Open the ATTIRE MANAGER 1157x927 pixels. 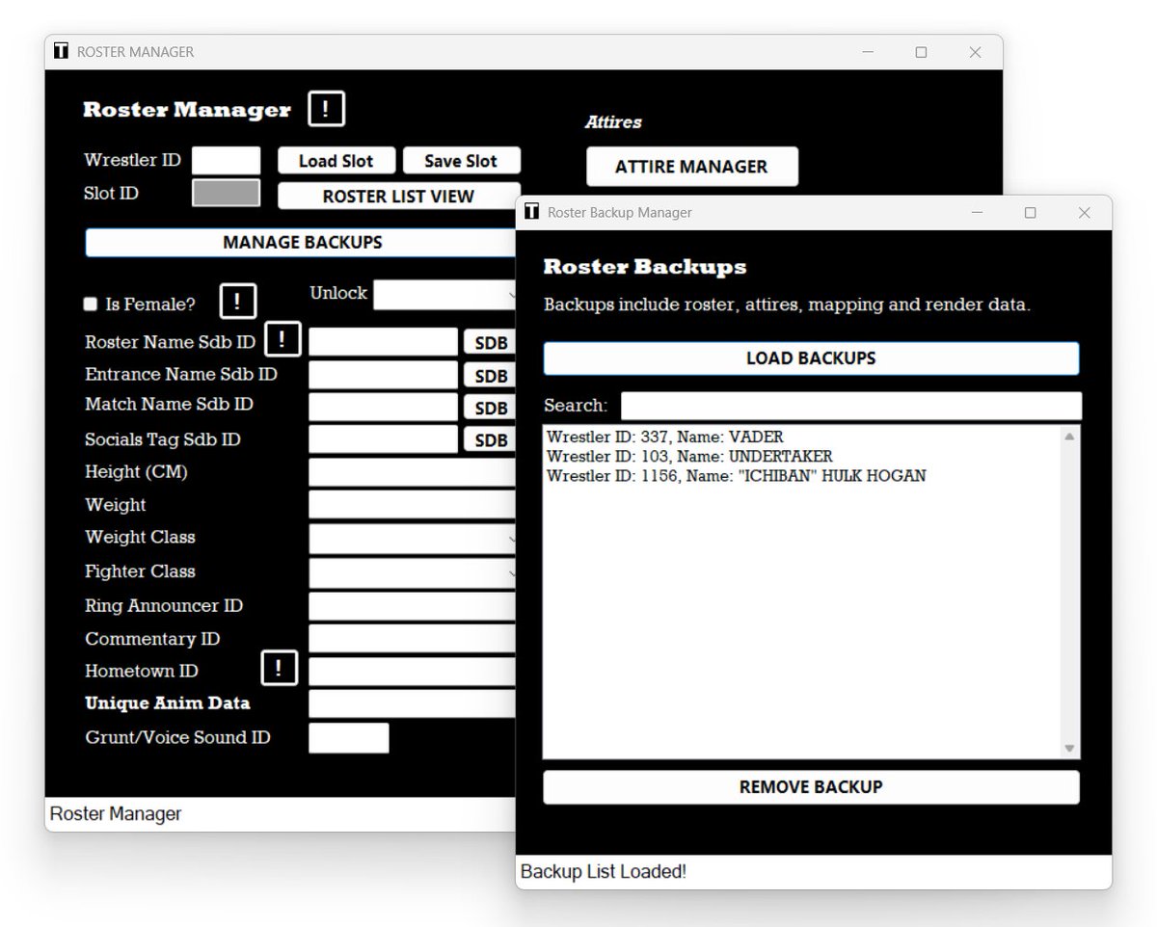691,167
